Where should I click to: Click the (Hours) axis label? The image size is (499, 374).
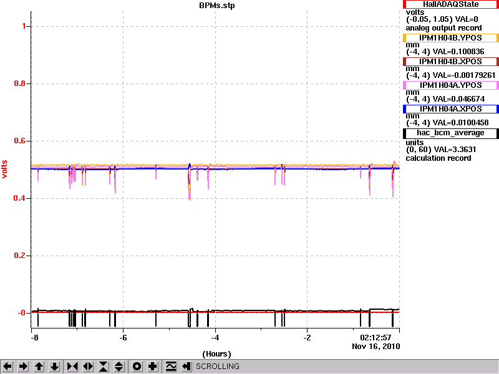click(216, 354)
